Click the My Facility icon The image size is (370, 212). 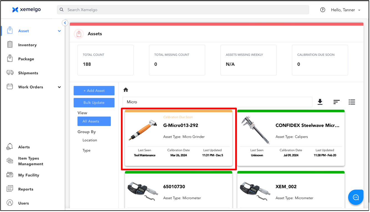pos(10,175)
